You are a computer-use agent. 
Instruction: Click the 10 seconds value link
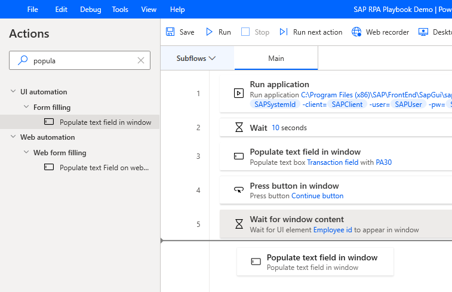point(275,128)
